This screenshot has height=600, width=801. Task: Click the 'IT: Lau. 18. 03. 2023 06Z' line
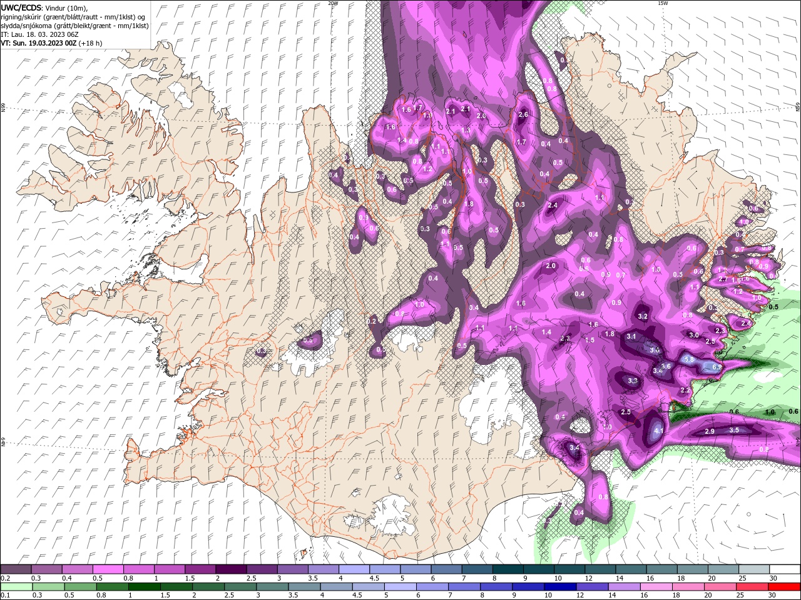[x=40, y=34]
